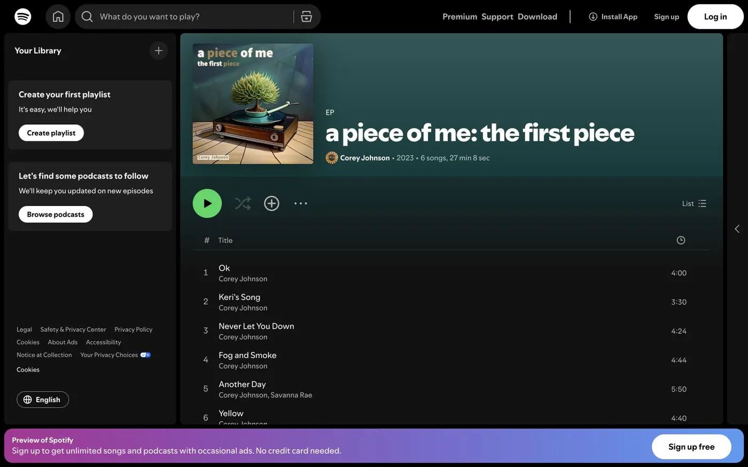This screenshot has height=467, width=748.
Task: Open the Privacy Policy link
Action: pos(134,329)
